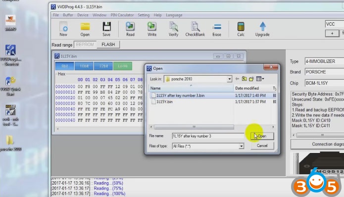Select the VVDIProg shortcut on desktop

tap(10, 55)
